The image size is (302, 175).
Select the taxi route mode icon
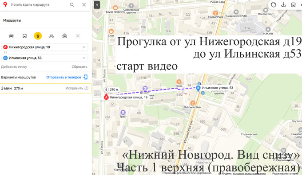click(64, 36)
